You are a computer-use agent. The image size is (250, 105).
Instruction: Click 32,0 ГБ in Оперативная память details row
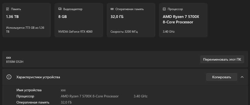[x=66, y=102]
